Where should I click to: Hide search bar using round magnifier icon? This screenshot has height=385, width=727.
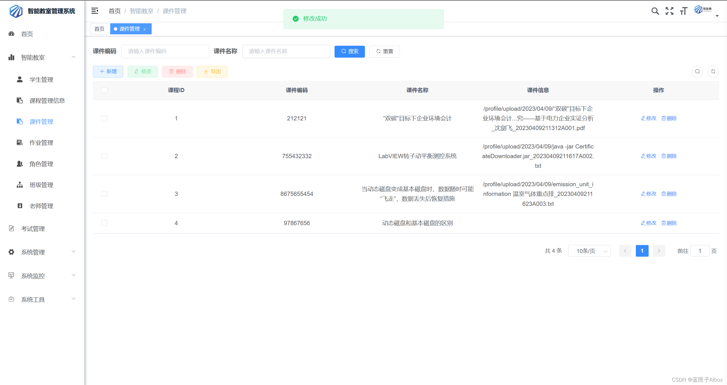697,72
